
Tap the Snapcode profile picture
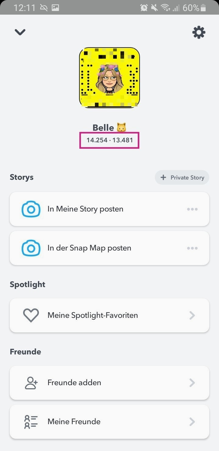coord(109,78)
